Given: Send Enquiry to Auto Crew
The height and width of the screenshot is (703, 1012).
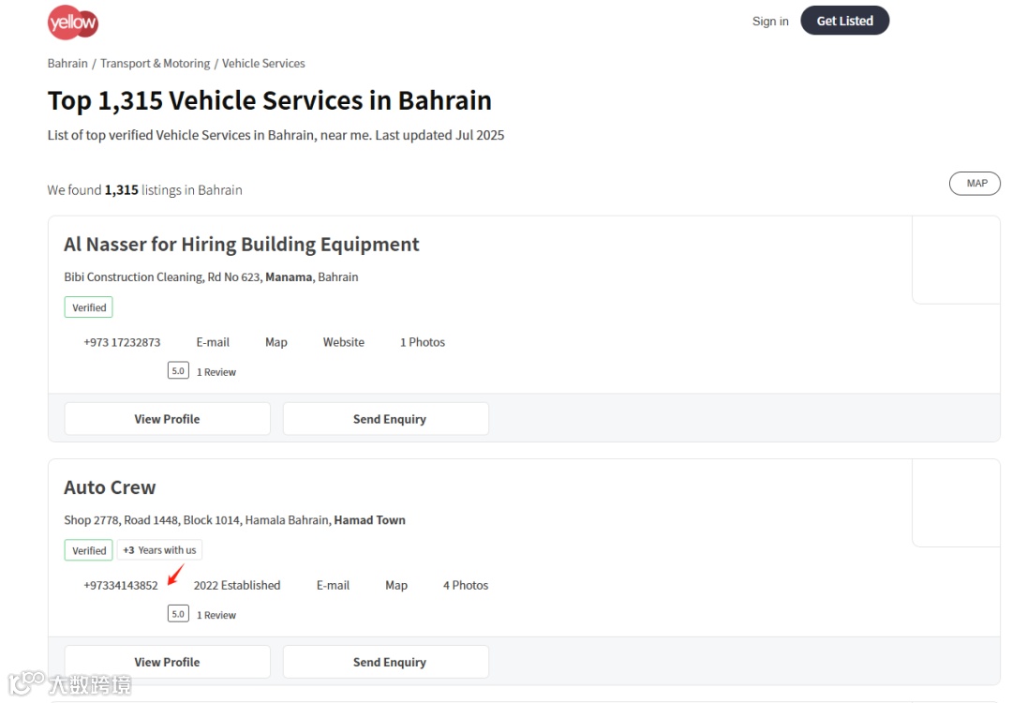Looking at the screenshot, I should coord(386,662).
